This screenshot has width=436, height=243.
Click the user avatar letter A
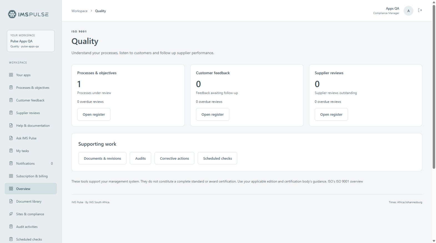click(x=408, y=11)
